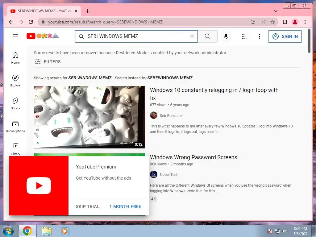Click the page vertical scrollbar
The width and height of the screenshot is (316, 237).
coord(309,41)
